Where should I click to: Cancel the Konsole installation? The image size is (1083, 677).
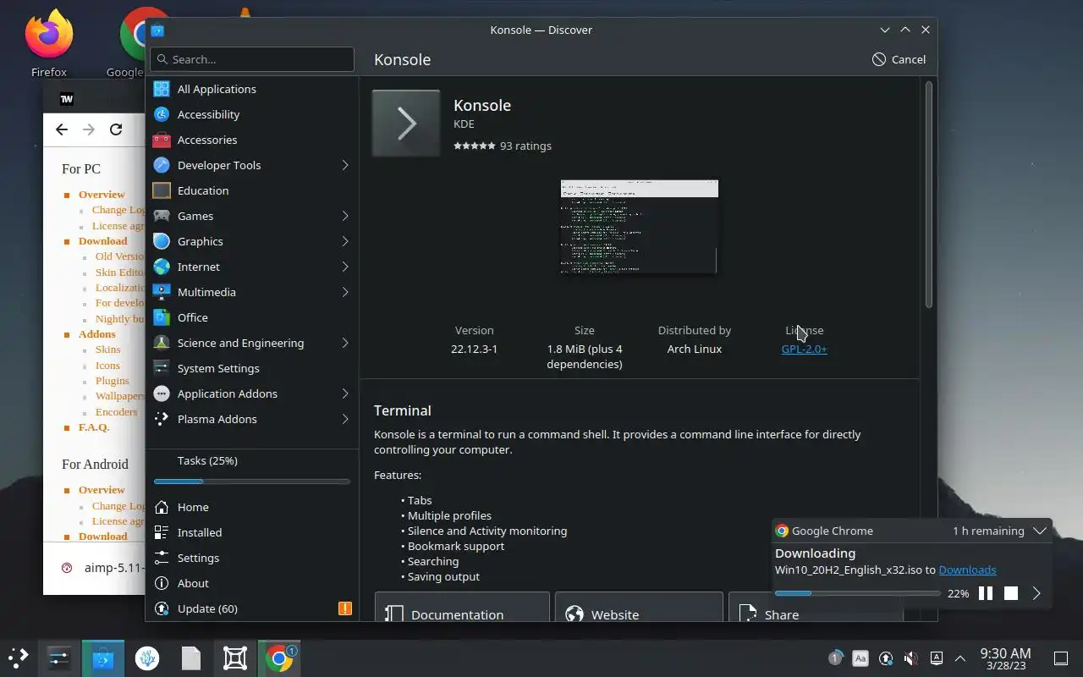click(x=899, y=59)
